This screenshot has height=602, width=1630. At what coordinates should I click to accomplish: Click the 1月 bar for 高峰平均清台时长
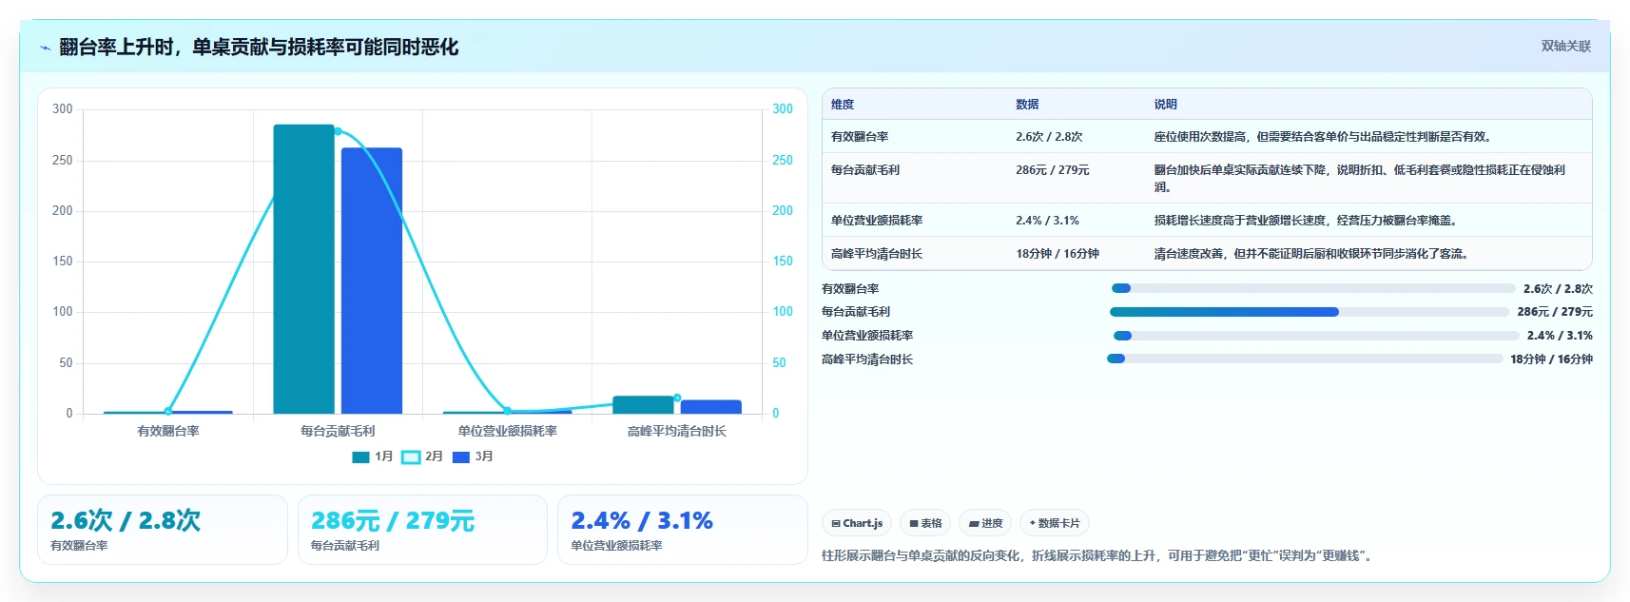point(643,405)
